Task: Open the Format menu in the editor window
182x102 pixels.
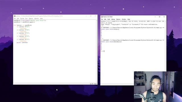Action: pyautogui.click(x=22, y=18)
